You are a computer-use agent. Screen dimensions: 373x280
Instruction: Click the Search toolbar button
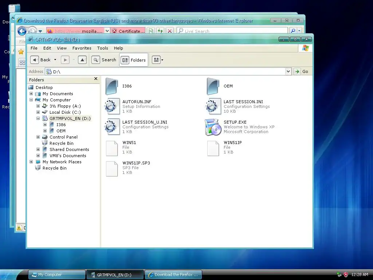pyautogui.click(x=104, y=60)
